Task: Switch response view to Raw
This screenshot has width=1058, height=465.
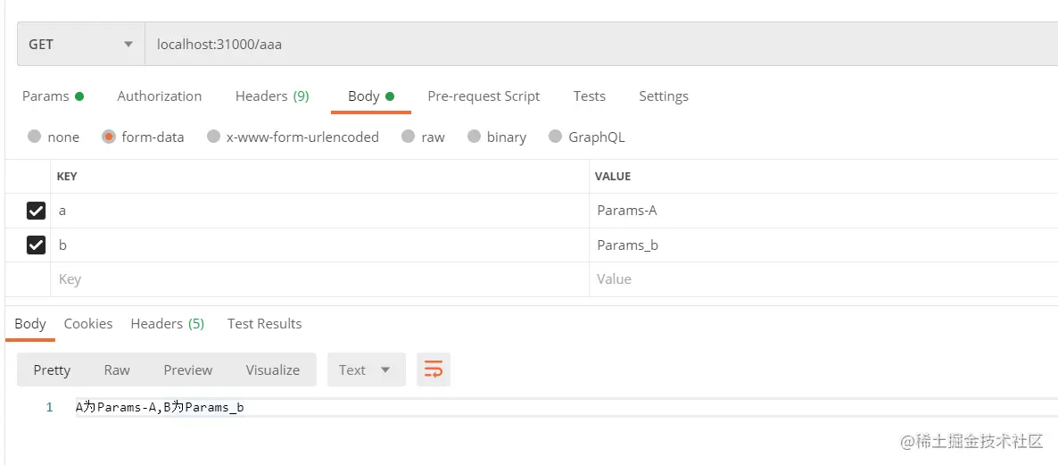Action: 117,370
